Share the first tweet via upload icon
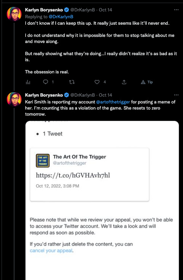This screenshot has height=280, width=183. (x=124, y=82)
